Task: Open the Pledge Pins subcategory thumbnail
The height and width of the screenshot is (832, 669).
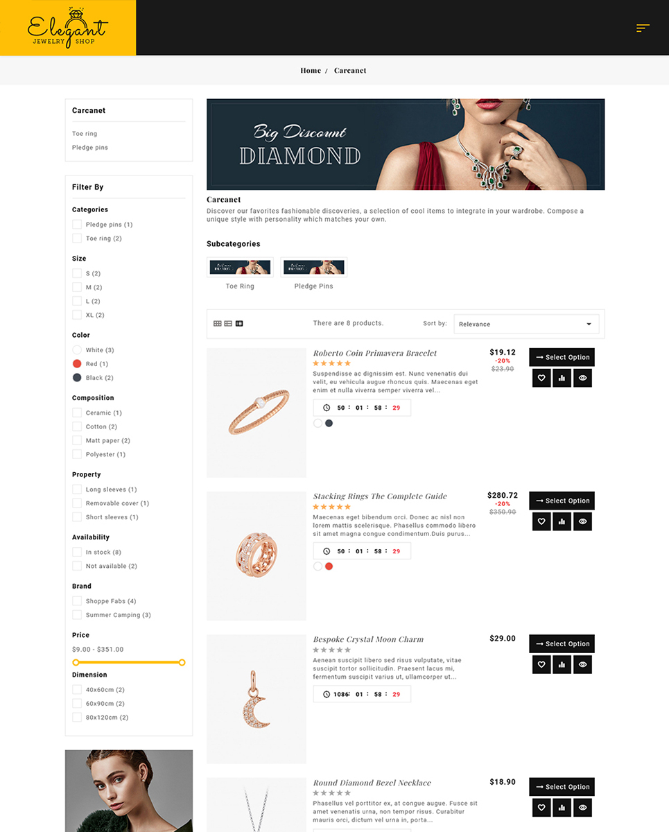Action: tap(313, 267)
